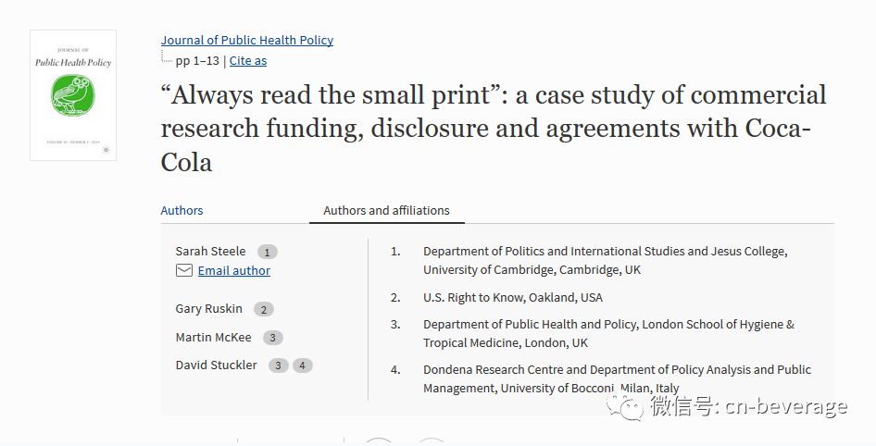
Task: Select author name David Stuckler
Action: tap(216, 365)
